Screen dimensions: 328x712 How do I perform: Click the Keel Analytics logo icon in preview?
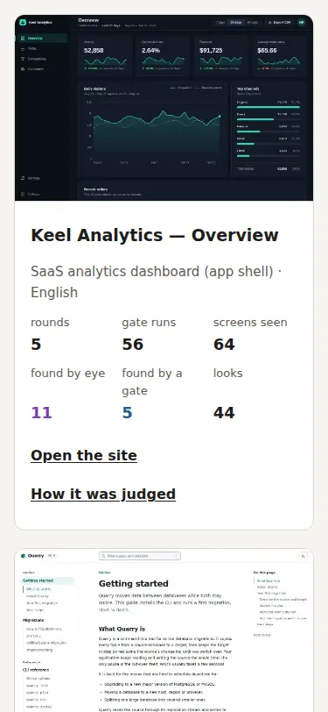point(23,22)
